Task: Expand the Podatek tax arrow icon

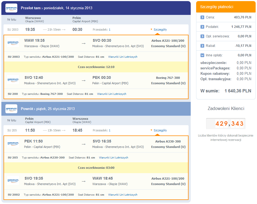Action: [202, 27]
